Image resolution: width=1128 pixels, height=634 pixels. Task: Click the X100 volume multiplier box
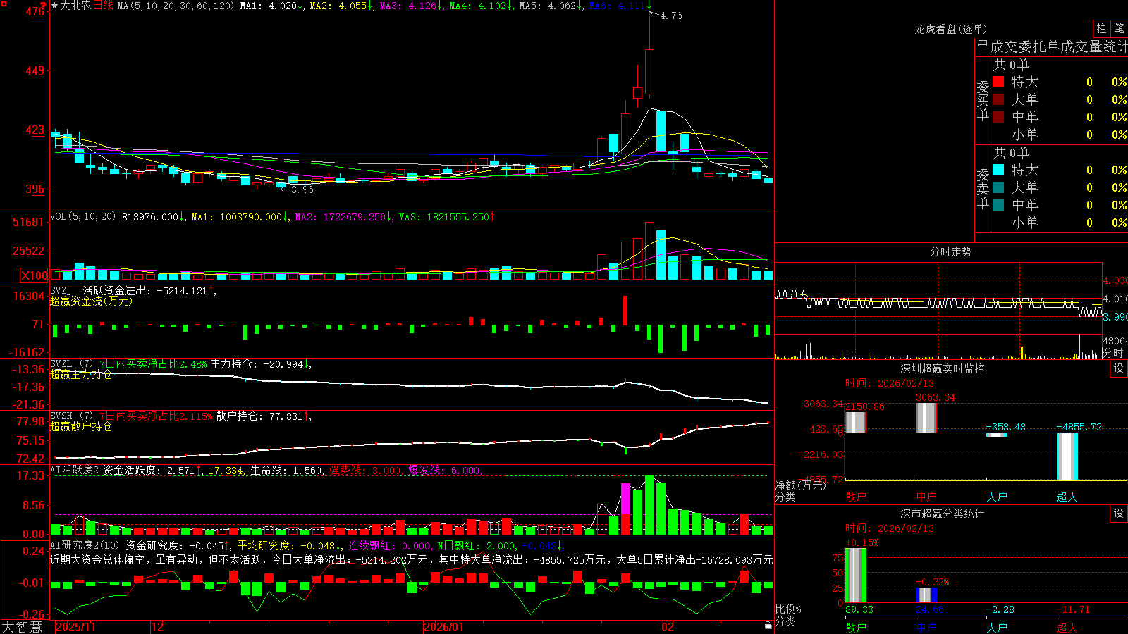(34, 275)
